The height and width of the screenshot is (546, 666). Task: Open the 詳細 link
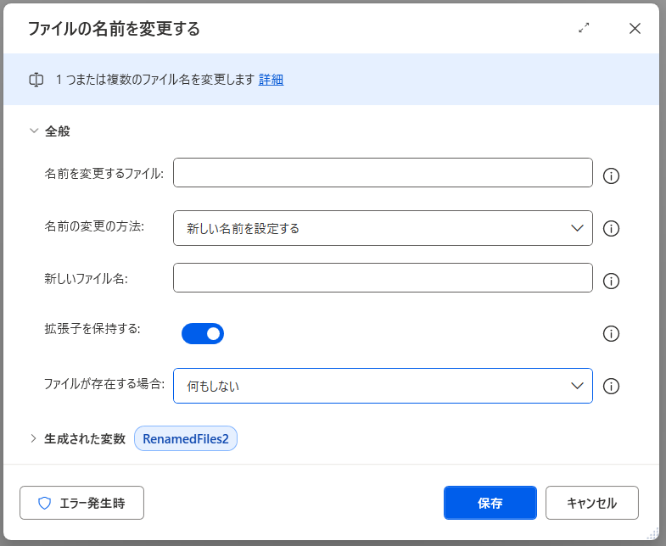pos(271,80)
